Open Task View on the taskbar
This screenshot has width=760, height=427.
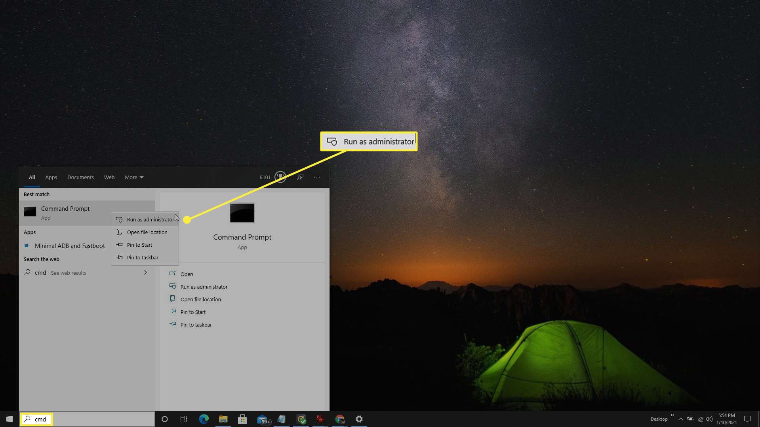(x=184, y=419)
